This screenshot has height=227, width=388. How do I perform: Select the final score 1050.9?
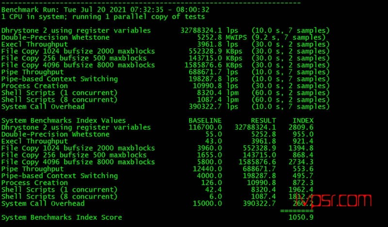301,217
